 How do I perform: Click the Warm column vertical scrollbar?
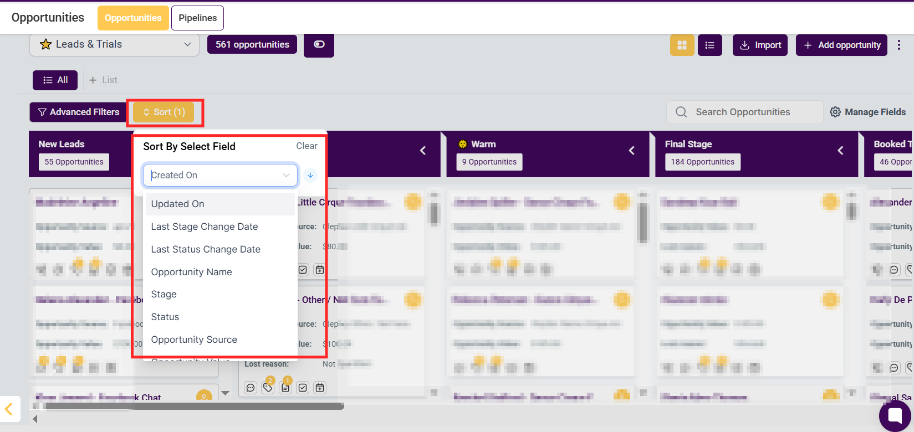pyautogui.click(x=643, y=223)
